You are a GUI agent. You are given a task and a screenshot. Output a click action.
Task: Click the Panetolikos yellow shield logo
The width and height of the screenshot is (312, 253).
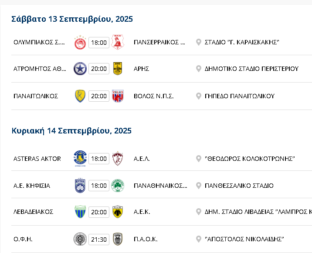80,96
